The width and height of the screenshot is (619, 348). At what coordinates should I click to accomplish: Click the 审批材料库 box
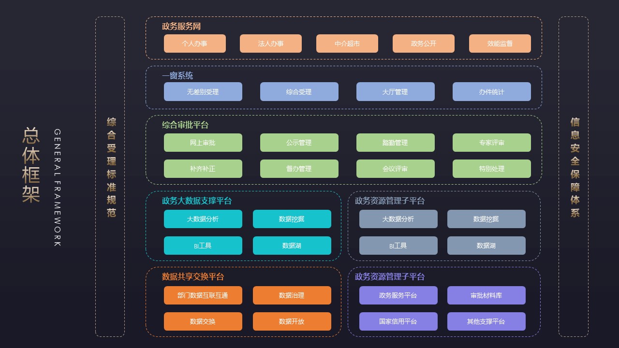click(x=486, y=295)
